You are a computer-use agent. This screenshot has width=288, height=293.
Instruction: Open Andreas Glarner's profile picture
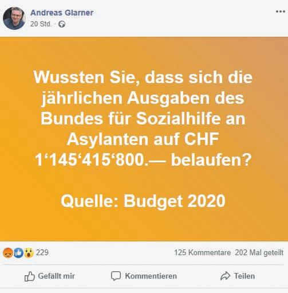(14, 18)
